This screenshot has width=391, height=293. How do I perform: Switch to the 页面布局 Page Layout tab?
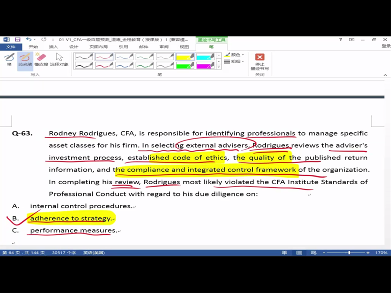click(x=99, y=47)
